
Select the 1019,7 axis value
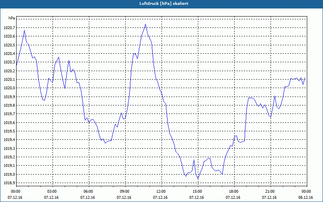pyautogui.click(x=9, y=114)
